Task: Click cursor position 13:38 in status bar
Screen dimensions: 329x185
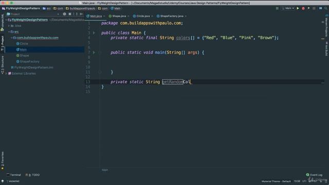Action: [297, 181]
